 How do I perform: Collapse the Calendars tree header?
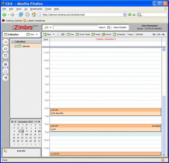(13, 41)
